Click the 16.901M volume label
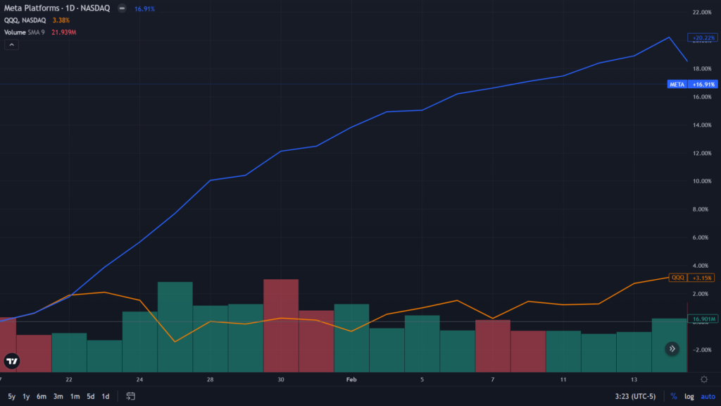This screenshot has height=406, width=721. (x=703, y=319)
